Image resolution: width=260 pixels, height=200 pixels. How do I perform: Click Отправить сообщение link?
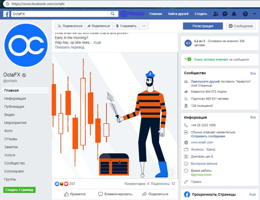[x=208, y=136]
